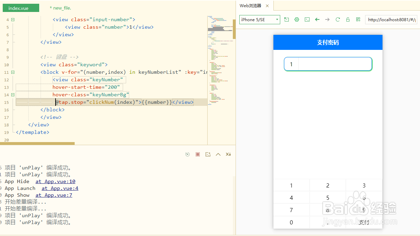Toggle the lock icon in browser toolbar

(x=348, y=19)
